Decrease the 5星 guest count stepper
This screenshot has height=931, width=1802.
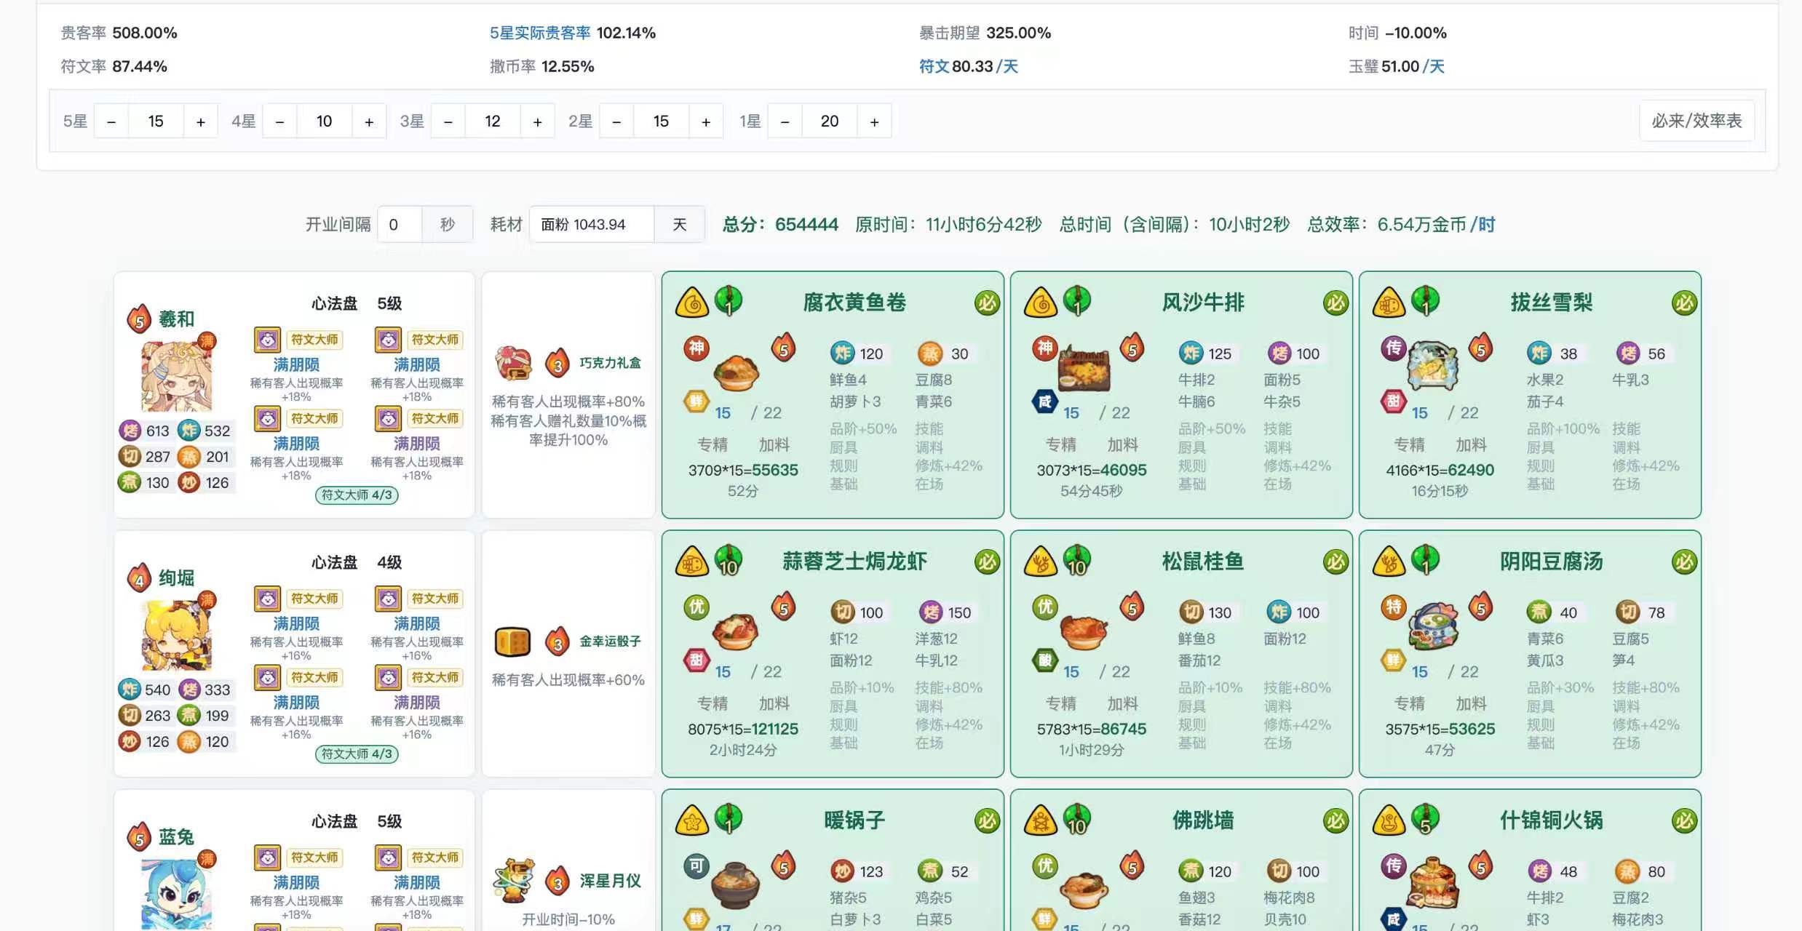pyautogui.click(x=111, y=121)
